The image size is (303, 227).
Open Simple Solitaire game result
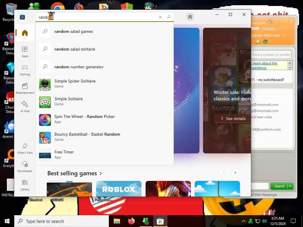point(105,102)
